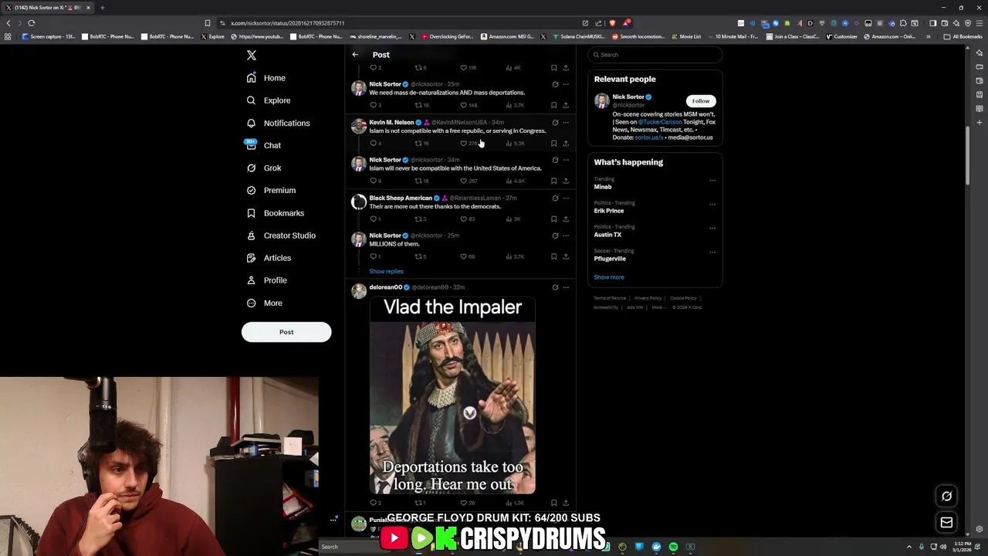Bookmark page via address bar icon
This screenshot has height=556, width=988.
[207, 23]
